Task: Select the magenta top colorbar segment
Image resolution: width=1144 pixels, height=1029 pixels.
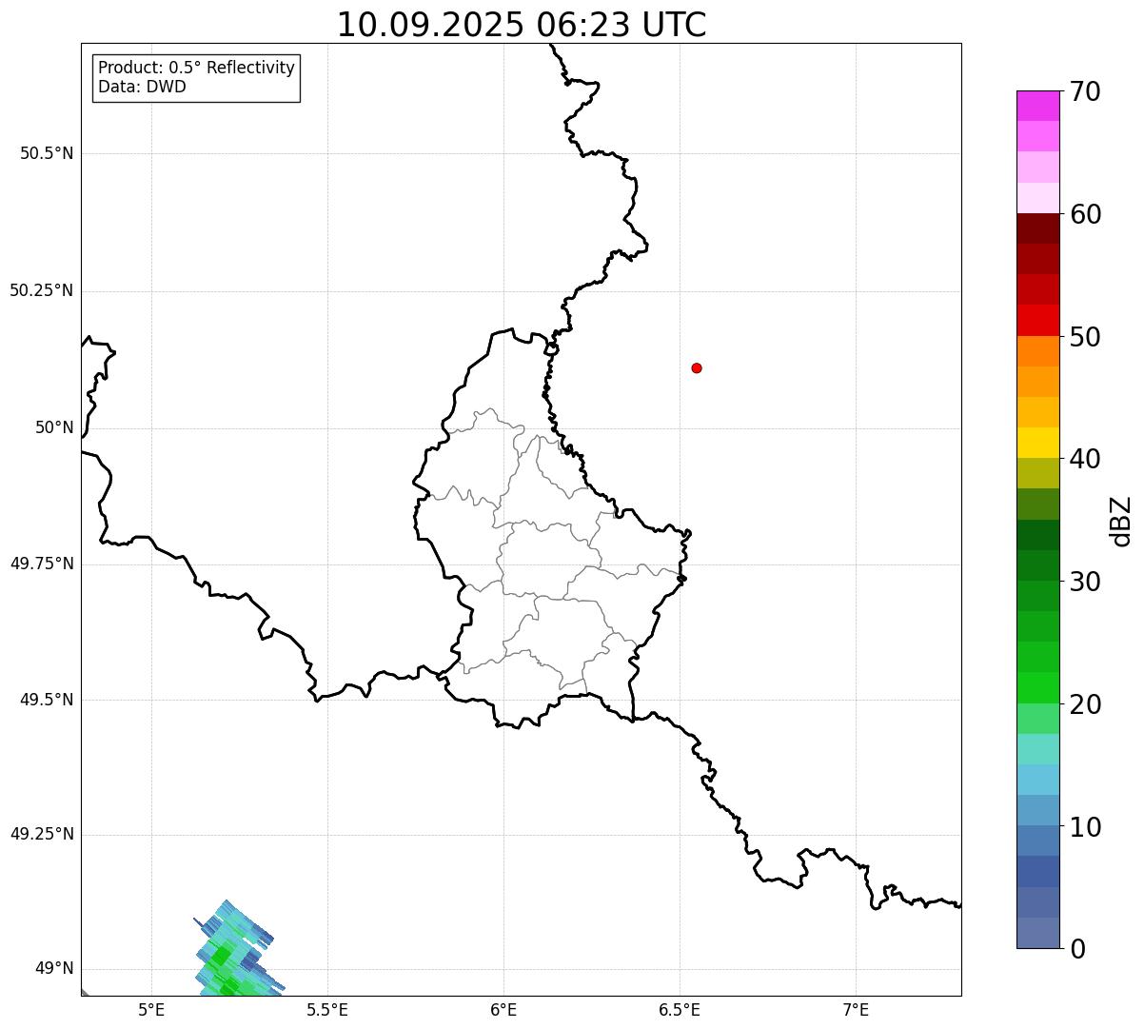Action: coord(1037,106)
